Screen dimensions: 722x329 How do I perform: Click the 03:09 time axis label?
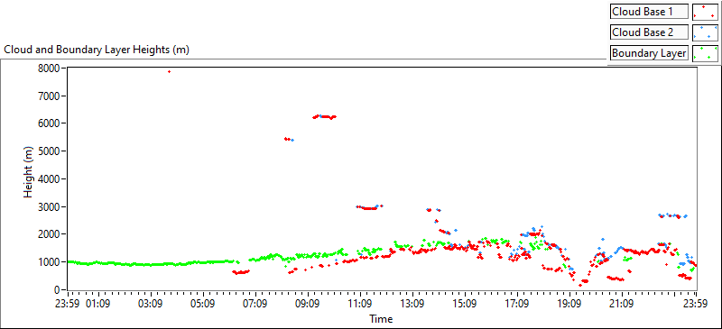pos(152,303)
